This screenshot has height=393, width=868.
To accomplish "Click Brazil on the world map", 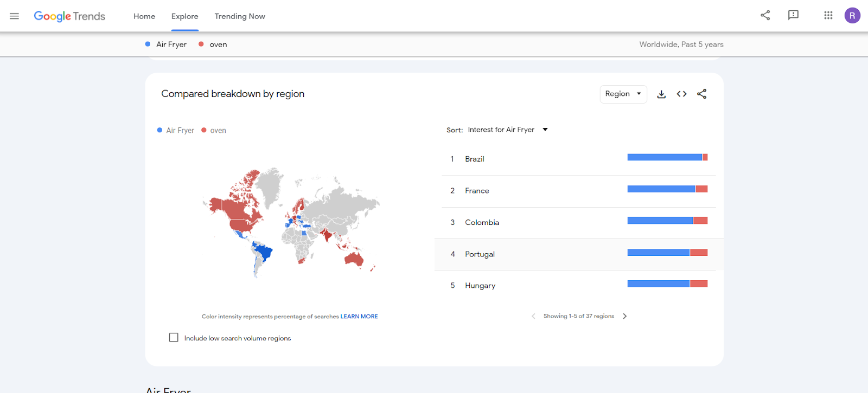I will click(x=265, y=253).
